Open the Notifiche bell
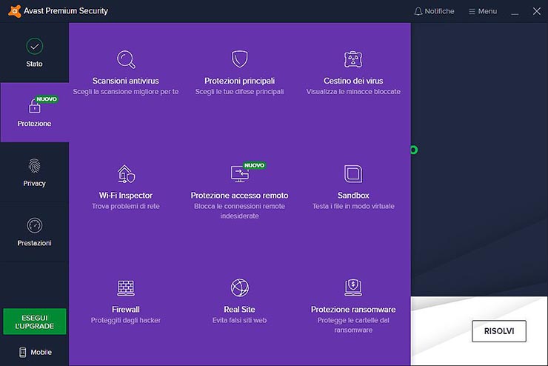Screen dimensions: 548x366 click(x=433, y=11)
